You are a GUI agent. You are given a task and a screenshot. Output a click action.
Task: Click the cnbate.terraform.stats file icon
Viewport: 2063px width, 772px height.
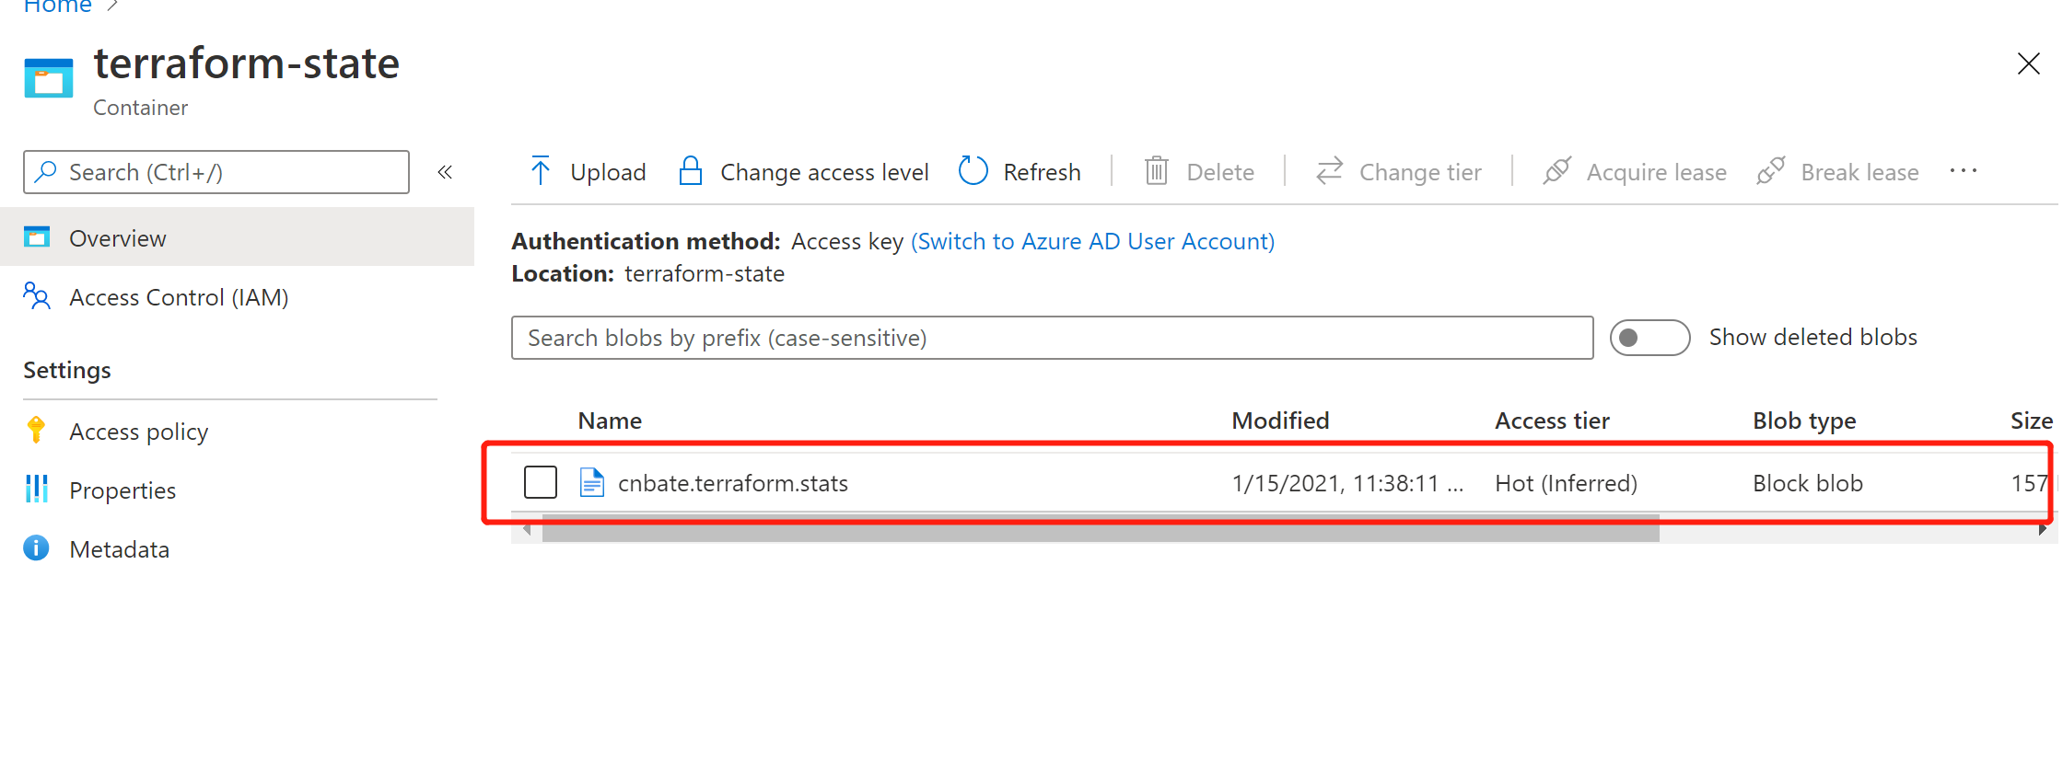(591, 482)
